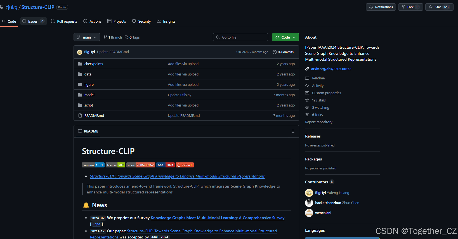This screenshot has height=239, width=458.
Task: Open Contributors 3 heading link
Action: pyautogui.click(x=319, y=182)
